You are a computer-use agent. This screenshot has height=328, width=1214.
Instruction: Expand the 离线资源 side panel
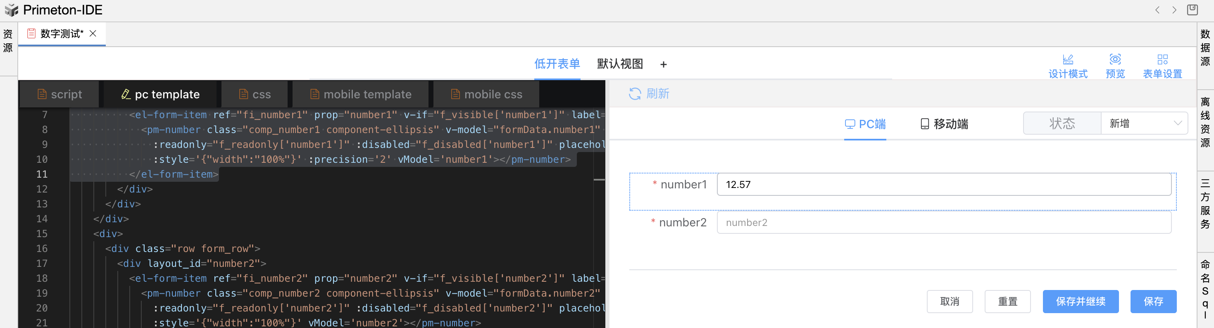(x=1205, y=122)
